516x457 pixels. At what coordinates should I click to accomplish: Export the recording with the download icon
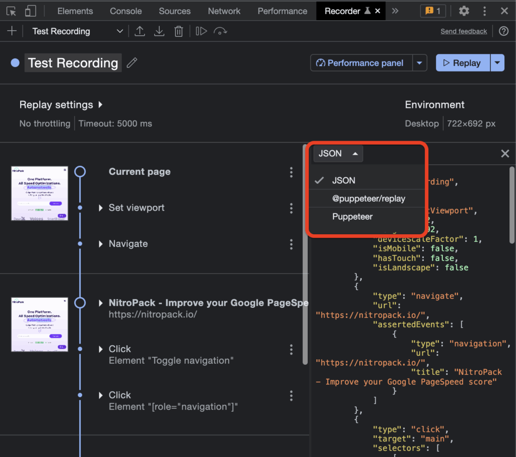point(159,31)
